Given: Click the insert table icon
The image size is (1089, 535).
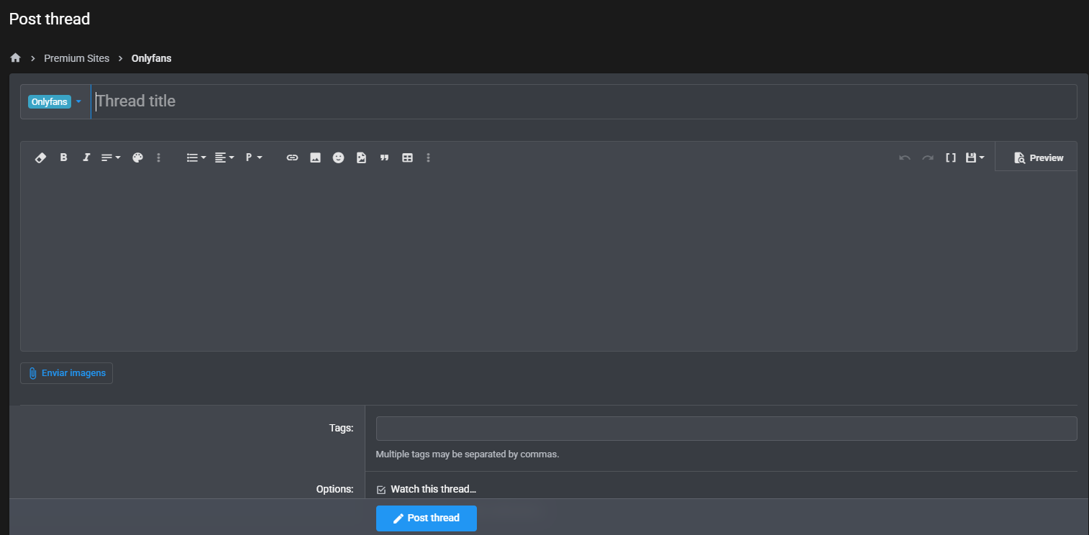Looking at the screenshot, I should click(407, 157).
